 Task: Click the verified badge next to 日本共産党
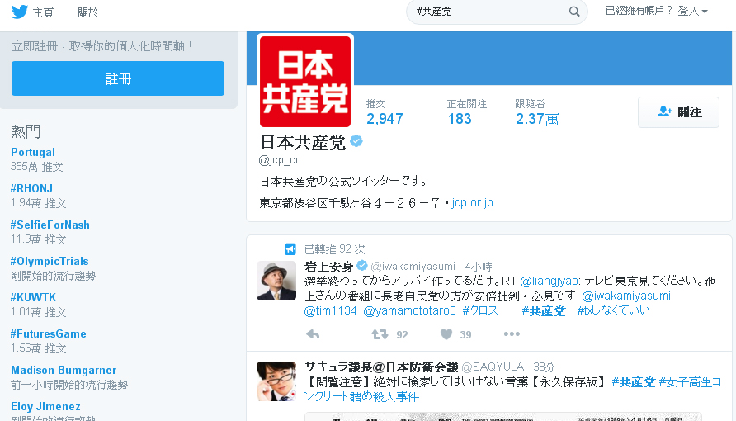[356, 141]
